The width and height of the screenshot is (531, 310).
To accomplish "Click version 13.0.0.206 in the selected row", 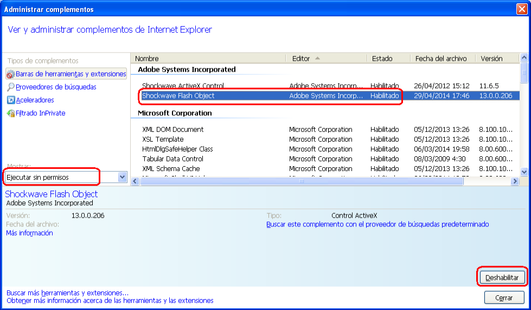I will click(x=495, y=96).
